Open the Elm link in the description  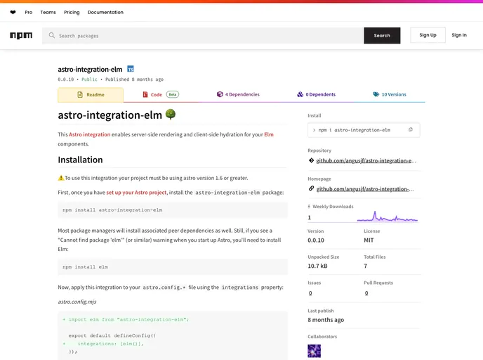coord(269,134)
